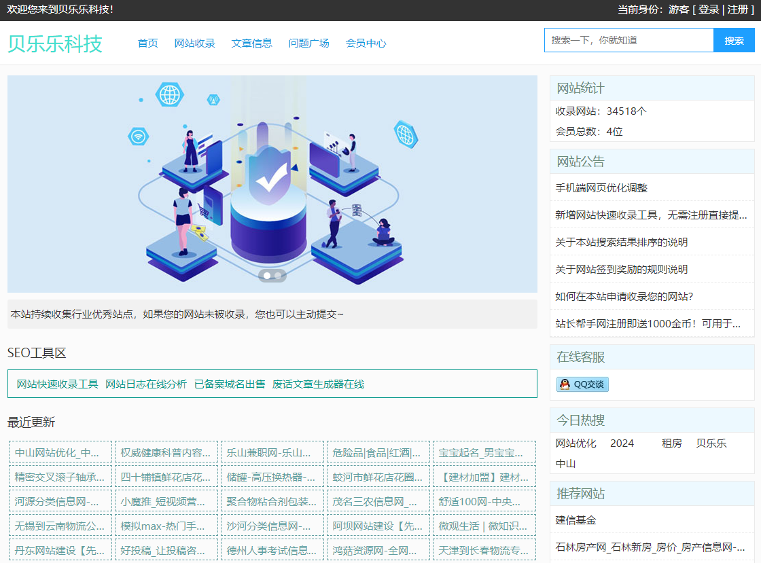Click 会员总数: 4位 statistic text
Viewport: 761px width, 563px height.
coord(588,132)
